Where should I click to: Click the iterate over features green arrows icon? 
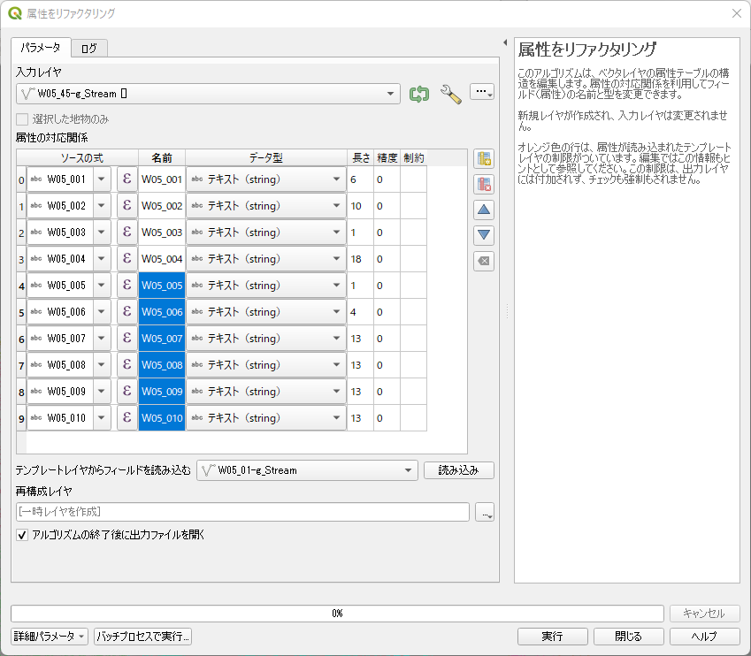point(418,94)
